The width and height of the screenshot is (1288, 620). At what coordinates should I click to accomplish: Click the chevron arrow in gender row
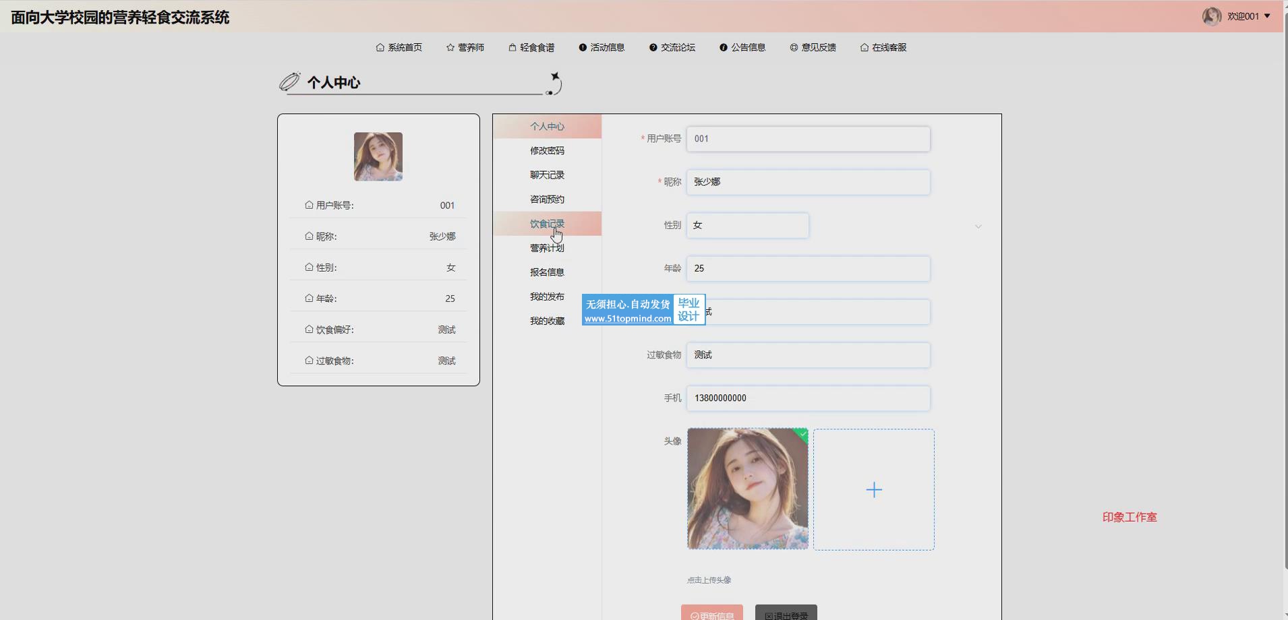coord(978,226)
